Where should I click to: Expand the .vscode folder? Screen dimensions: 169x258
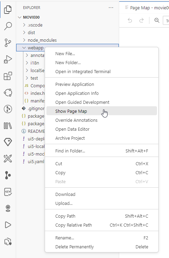click(24, 25)
